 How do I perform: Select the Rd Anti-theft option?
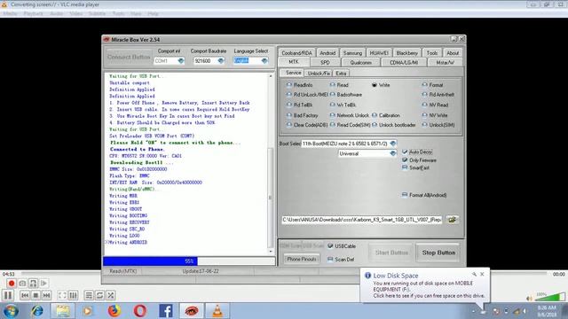pos(438,95)
